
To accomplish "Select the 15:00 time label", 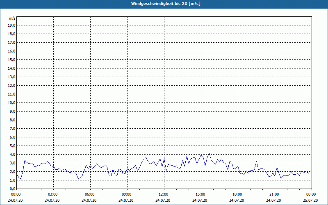I will (x=200, y=194).
